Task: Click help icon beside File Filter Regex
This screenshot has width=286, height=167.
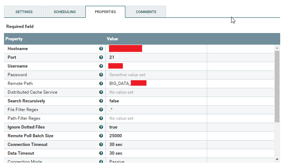Action: (101, 110)
